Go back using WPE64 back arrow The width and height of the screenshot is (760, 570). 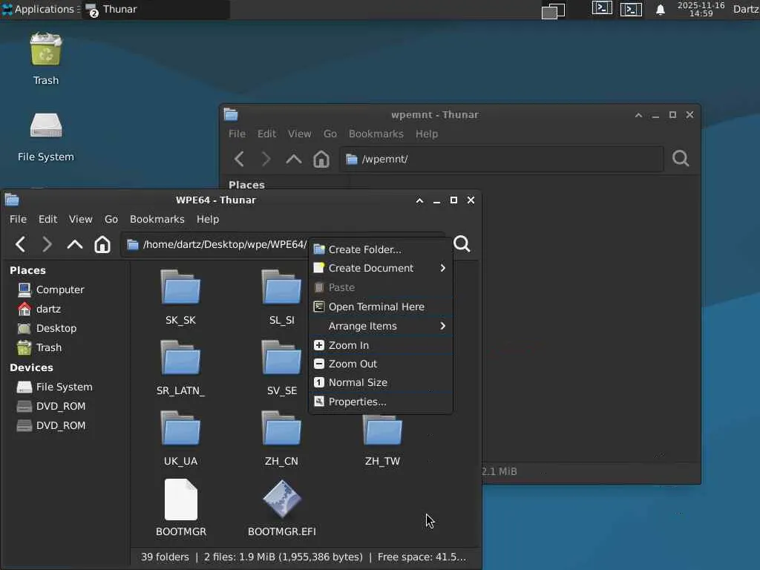tap(21, 244)
